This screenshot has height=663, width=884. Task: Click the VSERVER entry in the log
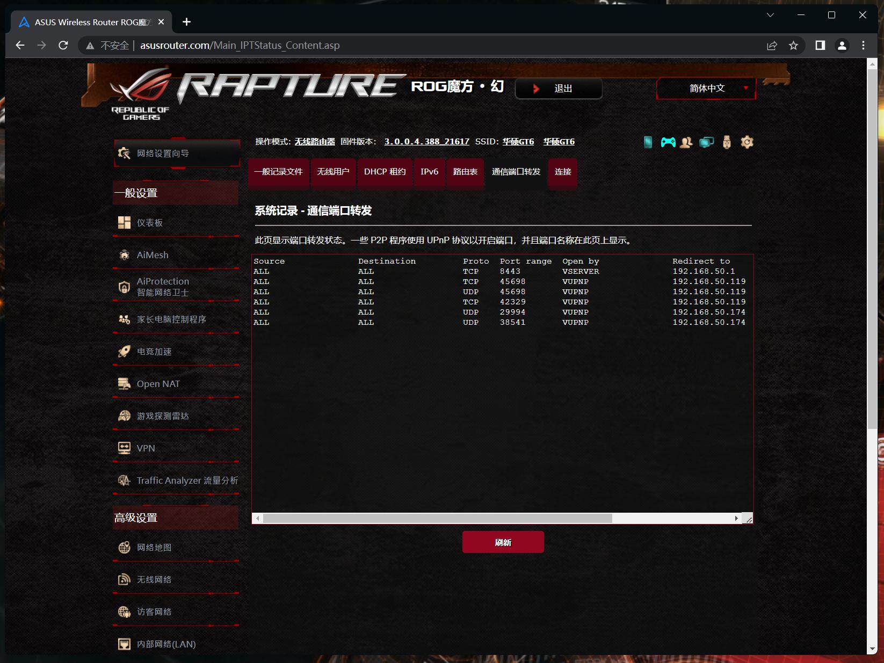point(581,272)
